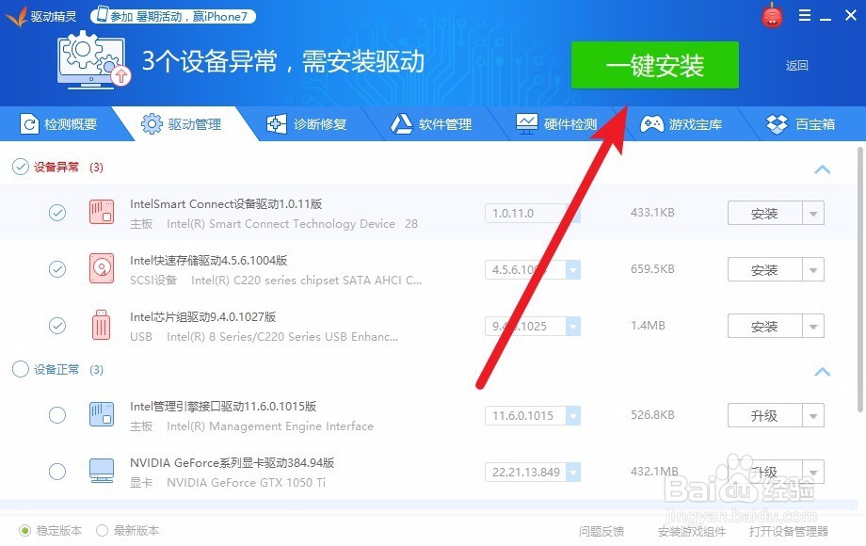The image size is (866, 546).
Task: Check the 设备正常 group checkbox
Action: click(x=21, y=369)
